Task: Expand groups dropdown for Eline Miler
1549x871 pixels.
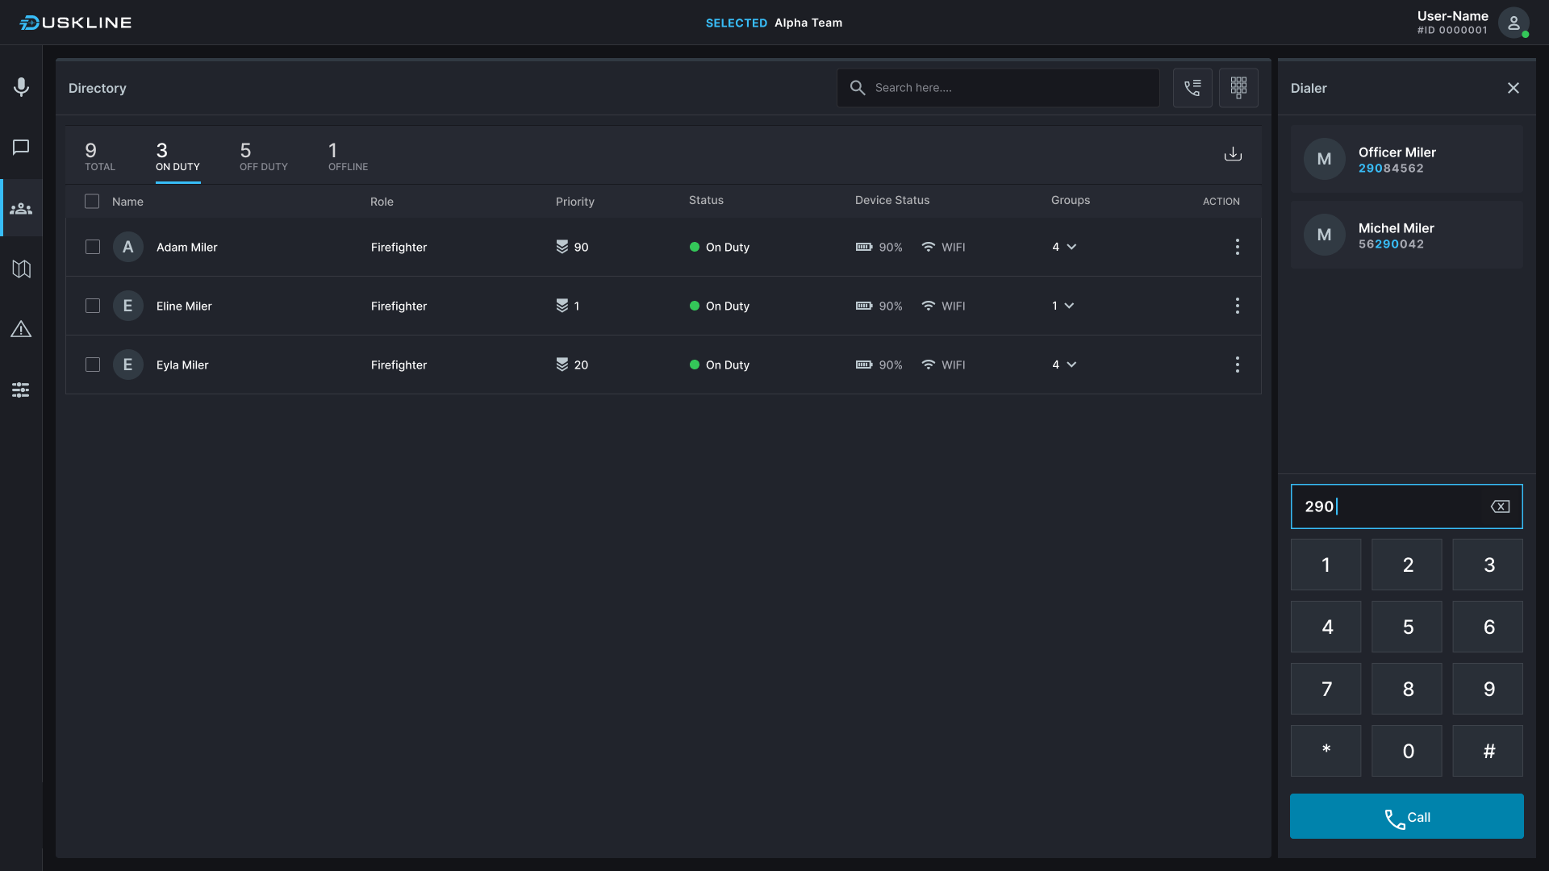Action: pyautogui.click(x=1068, y=306)
